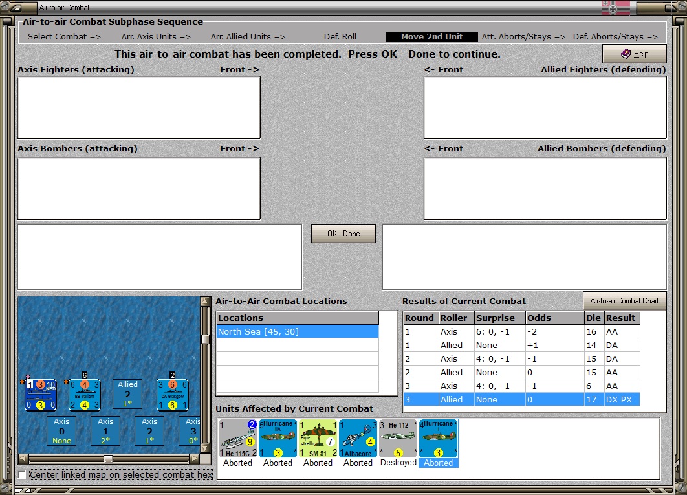Select round 2 Axis result row with DA result
Screen dimensions: 687x495
point(521,359)
